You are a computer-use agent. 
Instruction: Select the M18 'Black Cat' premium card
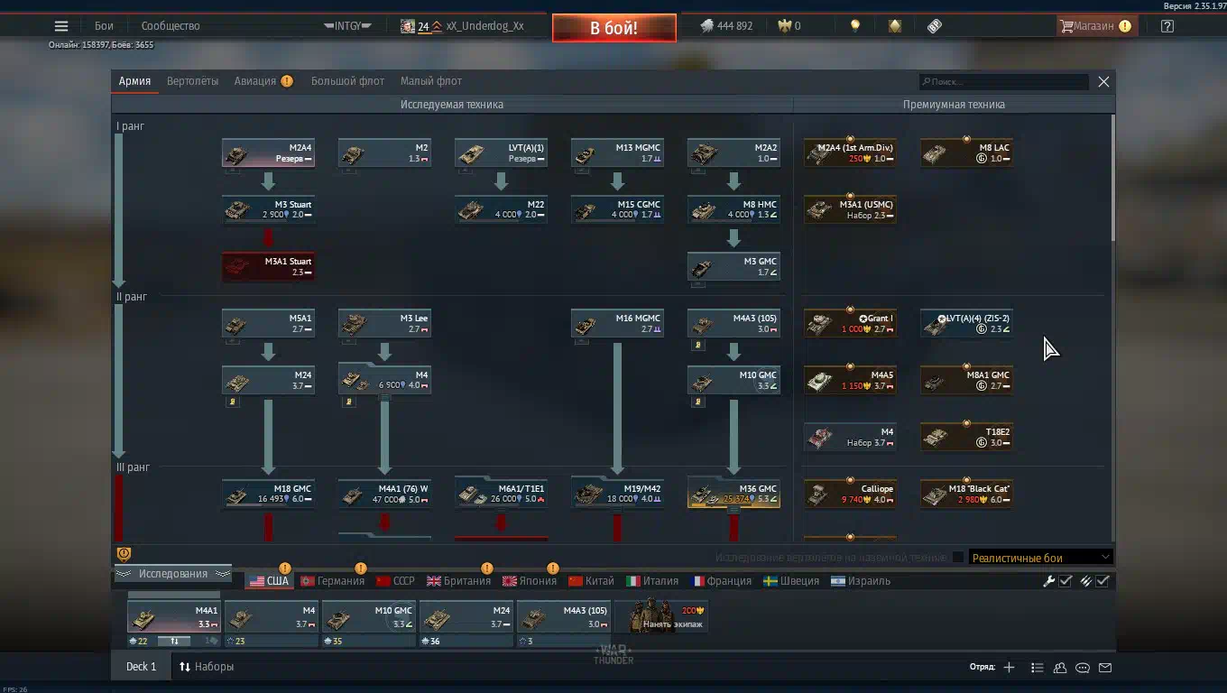tap(966, 494)
